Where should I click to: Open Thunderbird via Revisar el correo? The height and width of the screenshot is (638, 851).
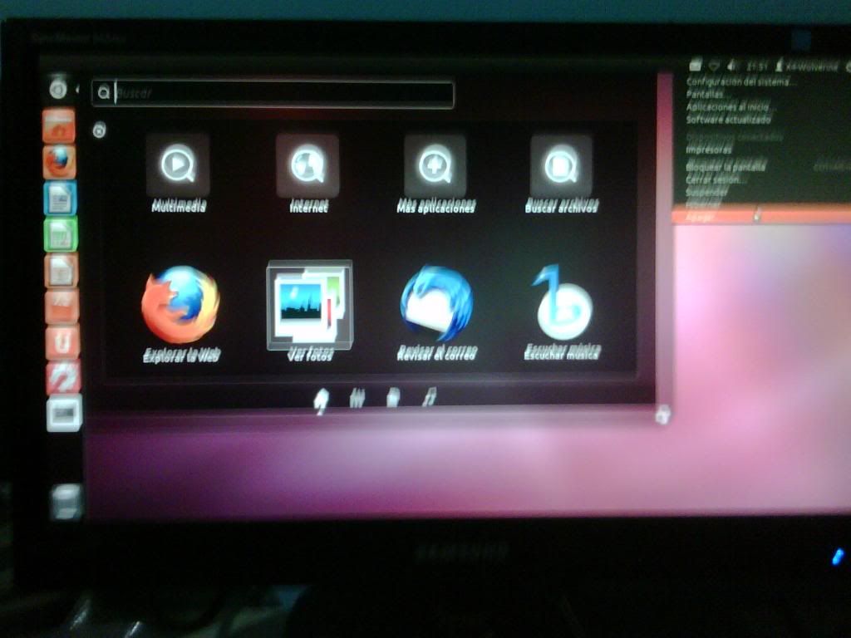pyautogui.click(x=436, y=312)
